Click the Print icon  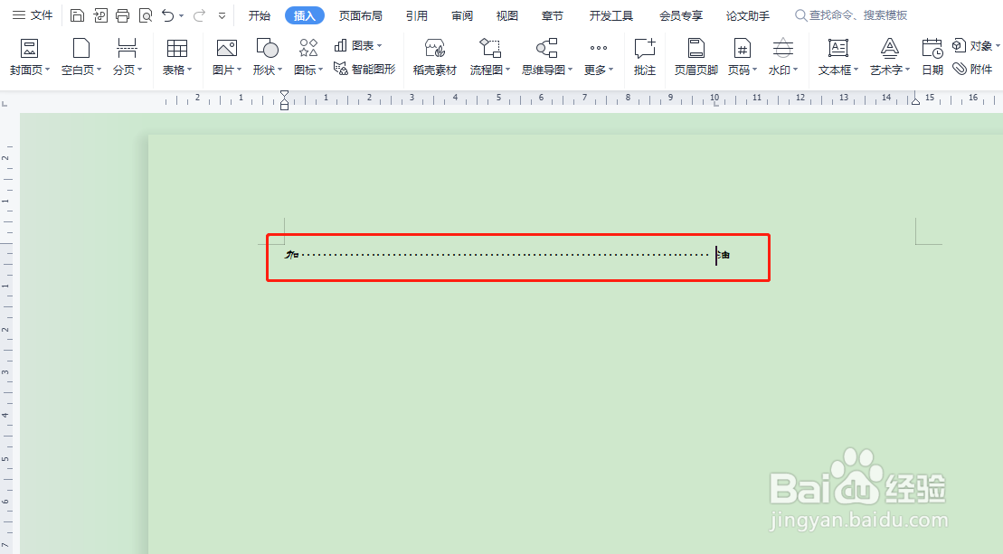123,15
